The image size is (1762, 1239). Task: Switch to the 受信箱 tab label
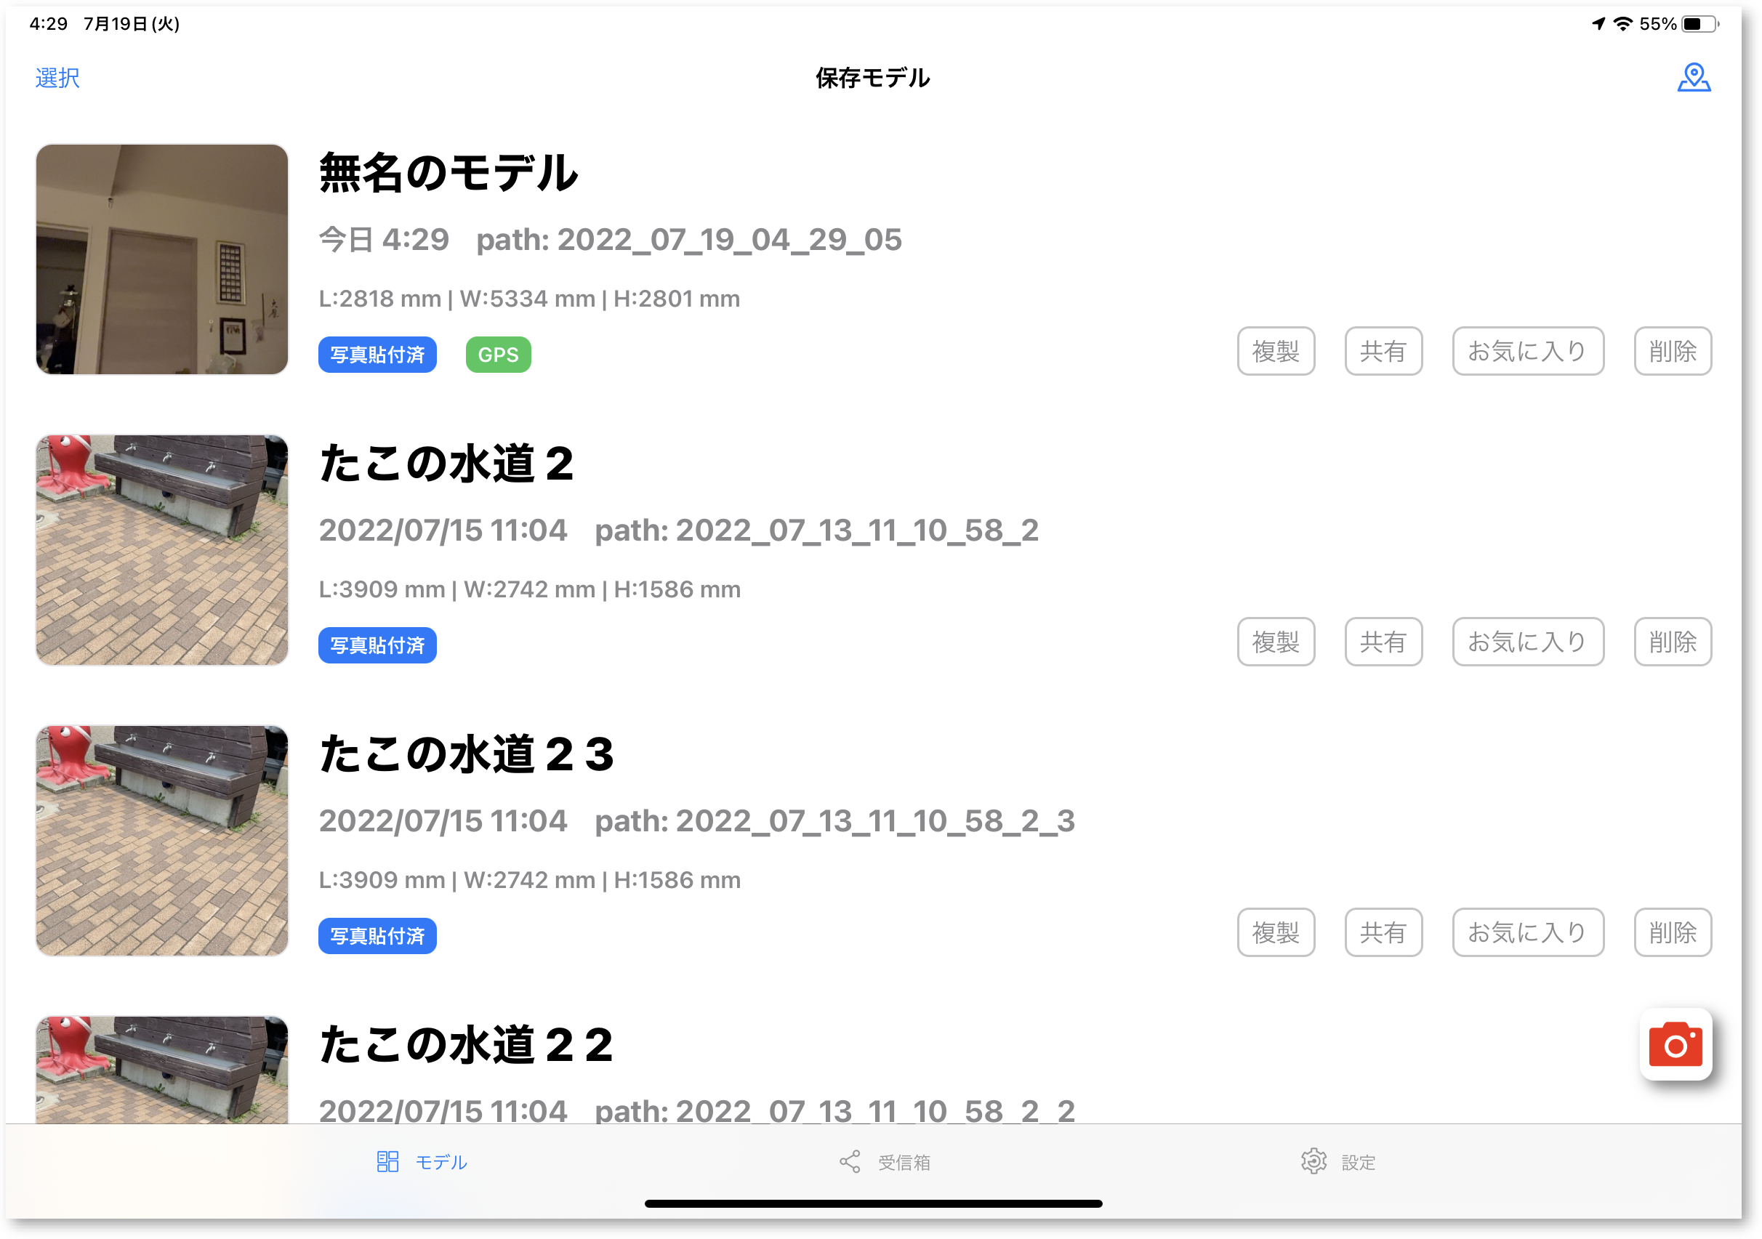pyautogui.click(x=904, y=1162)
